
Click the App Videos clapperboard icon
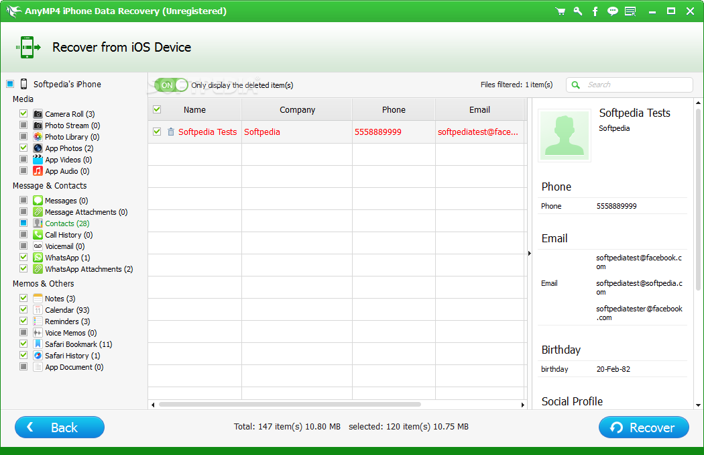tap(38, 160)
